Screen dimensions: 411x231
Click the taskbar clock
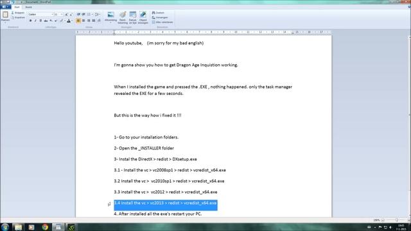point(401,227)
